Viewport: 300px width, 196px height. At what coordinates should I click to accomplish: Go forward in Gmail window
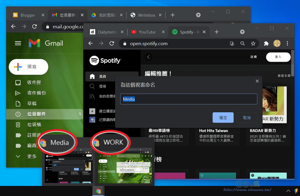pyautogui.click(x=24, y=26)
